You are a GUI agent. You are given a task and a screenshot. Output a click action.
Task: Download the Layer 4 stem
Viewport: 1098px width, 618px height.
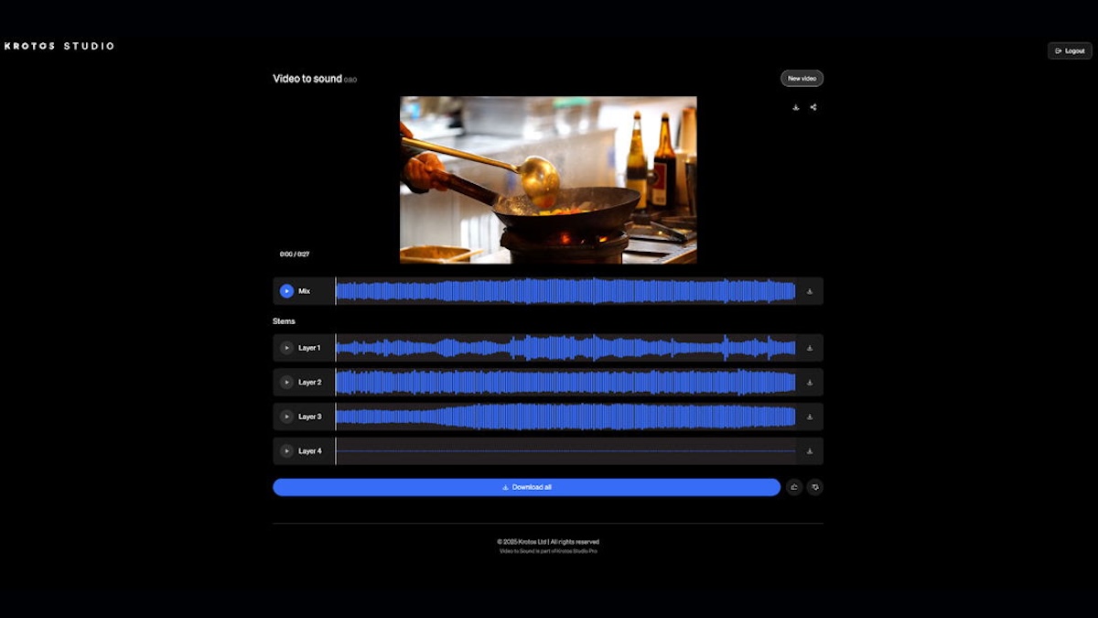pos(809,450)
